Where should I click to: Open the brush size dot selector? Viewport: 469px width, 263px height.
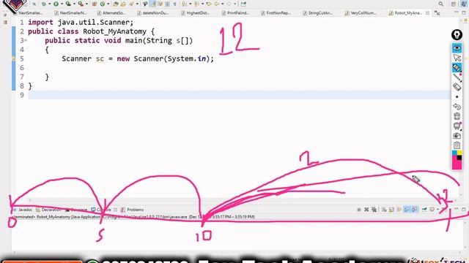point(457,96)
